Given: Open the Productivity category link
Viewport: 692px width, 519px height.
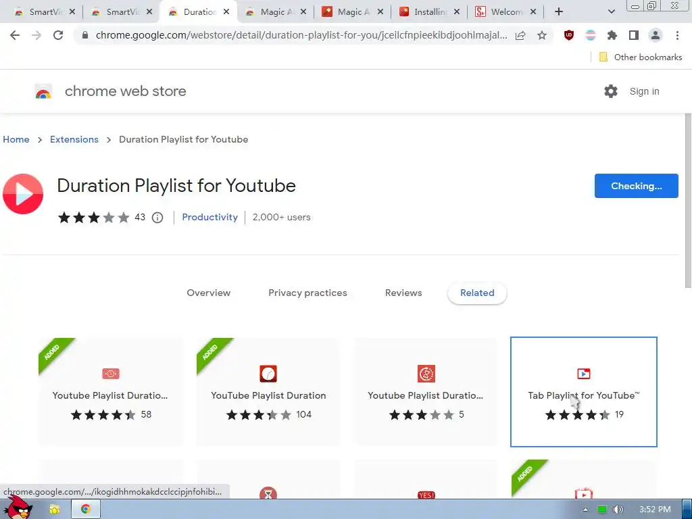Looking at the screenshot, I should pyautogui.click(x=209, y=217).
